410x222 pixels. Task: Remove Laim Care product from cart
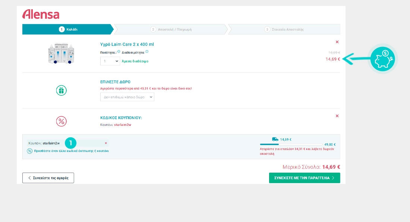coord(337,42)
